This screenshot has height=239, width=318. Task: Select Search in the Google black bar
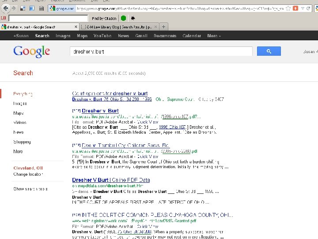pyautogui.click(x=42, y=36)
